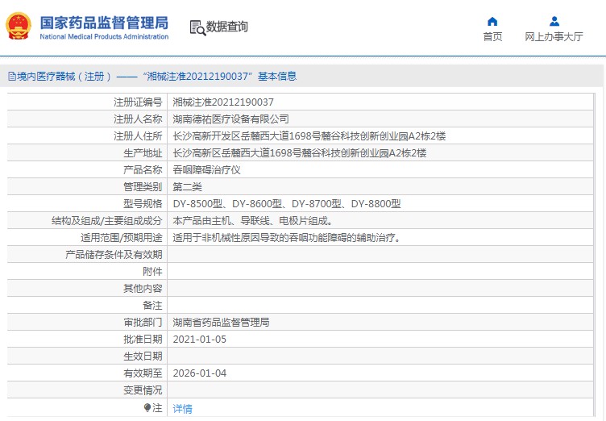Open the 数据查询 search document icon
The height and width of the screenshot is (421, 606).
(x=197, y=28)
